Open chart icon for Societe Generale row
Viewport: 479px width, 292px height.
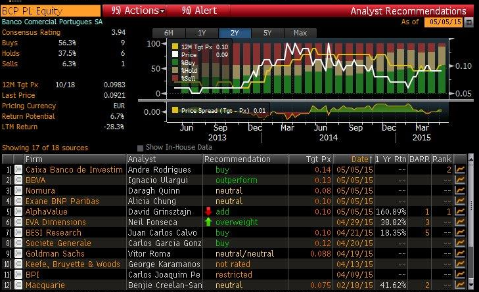coord(460,243)
